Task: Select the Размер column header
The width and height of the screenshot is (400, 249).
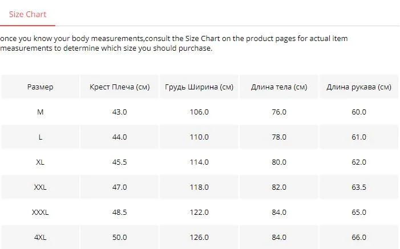Action: 41,87
